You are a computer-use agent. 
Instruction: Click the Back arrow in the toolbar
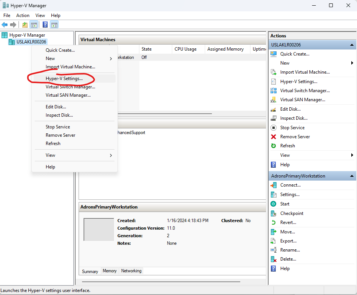(x=5, y=25)
